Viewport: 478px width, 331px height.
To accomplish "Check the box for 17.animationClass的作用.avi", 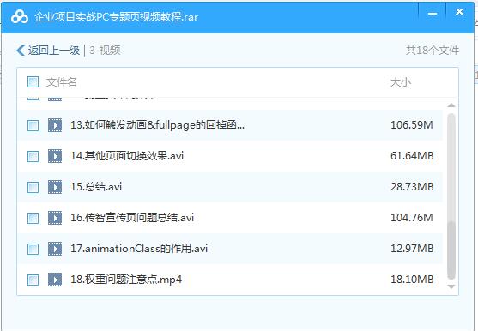I will (x=33, y=249).
